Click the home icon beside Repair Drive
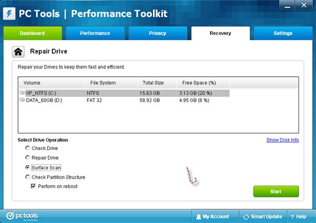 click(18, 52)
